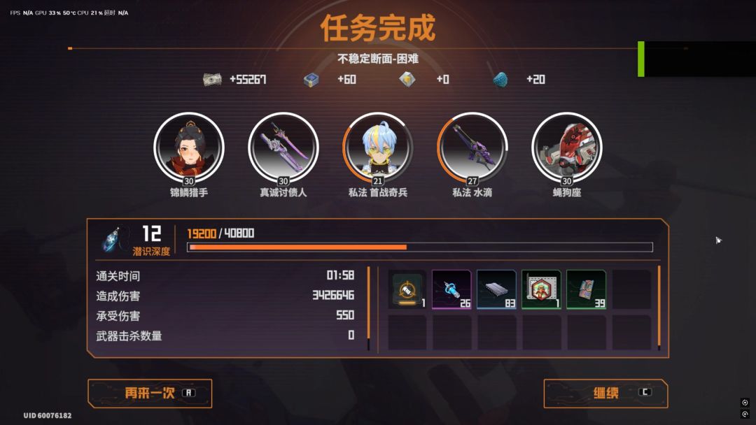Click the cash reward icon showing +55267

pos(212,80)
